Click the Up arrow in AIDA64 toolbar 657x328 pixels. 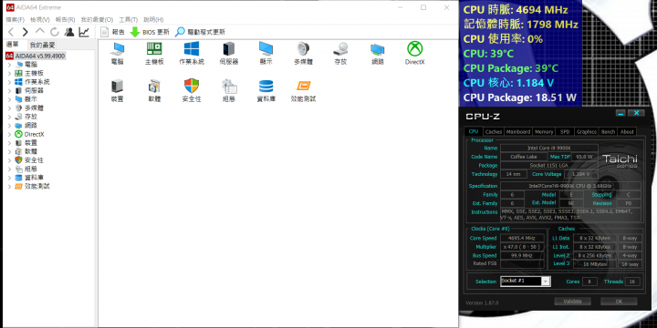(40, 31)
